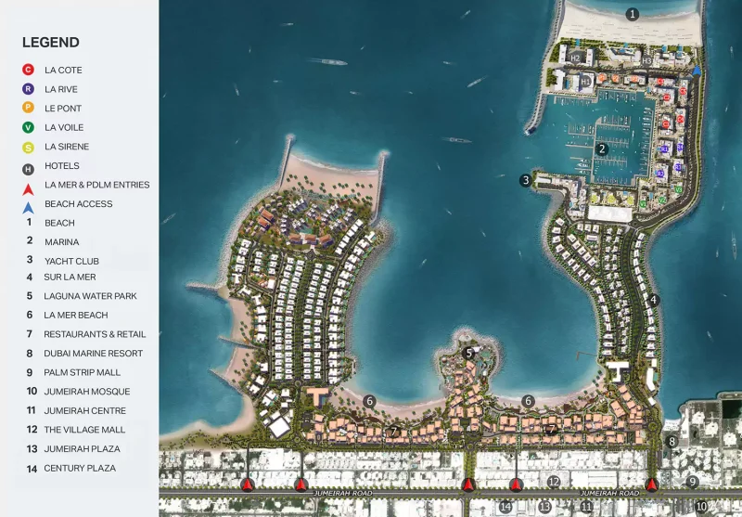The height and width of the screenshot is (517, 742).
Task: Click The Village Mall marker 12
Action: pos(554,482)
